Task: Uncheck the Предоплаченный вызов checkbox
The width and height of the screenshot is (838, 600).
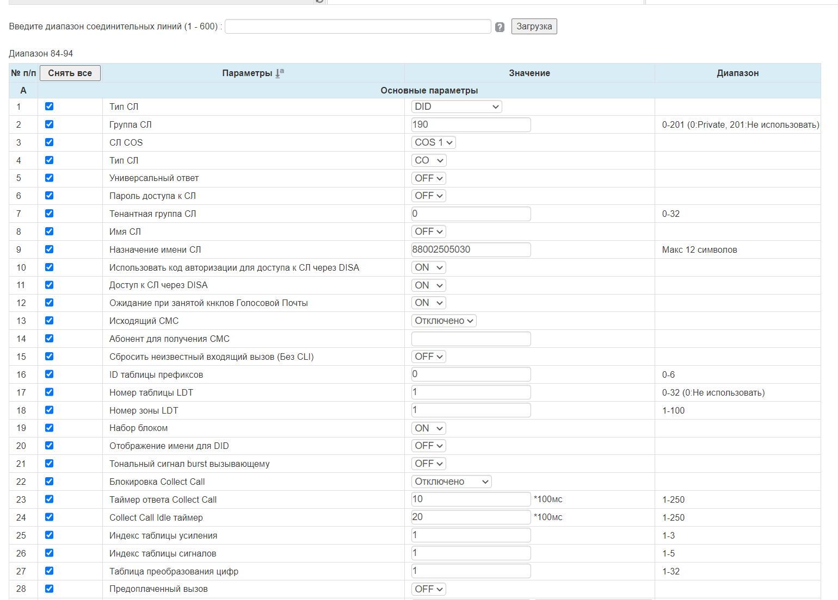Action: (49, 589)
